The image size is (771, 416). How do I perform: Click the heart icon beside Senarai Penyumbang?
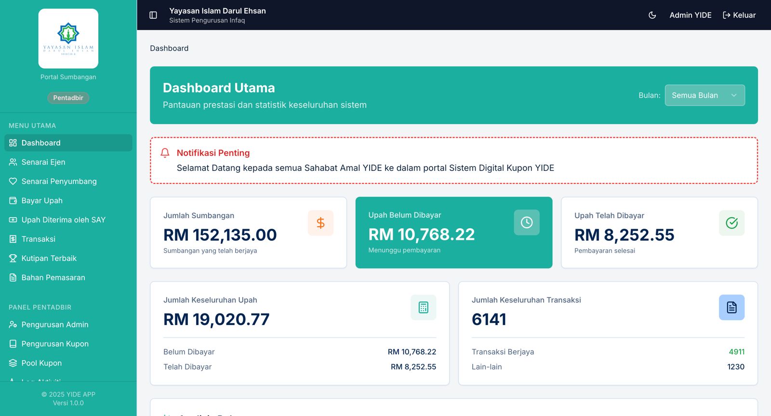point(13,182)
